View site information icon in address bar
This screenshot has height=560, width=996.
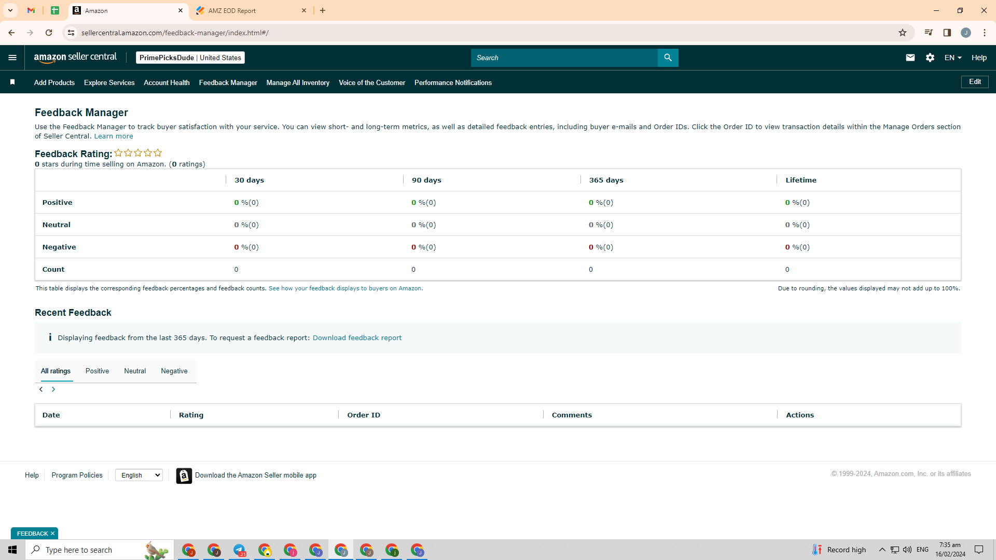tap(71, 33)
